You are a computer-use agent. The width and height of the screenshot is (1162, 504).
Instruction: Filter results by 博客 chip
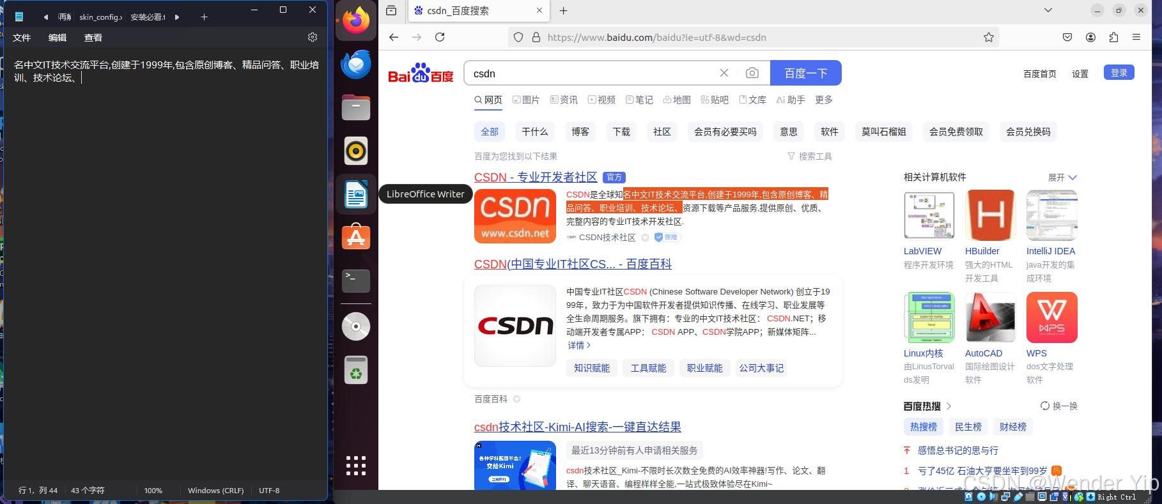click(x=580, y=132)
